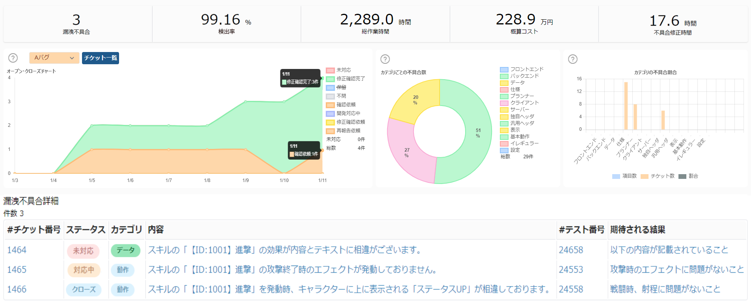Click the チケット一覧 button
This screenshot has width=751, height=303.
(x=101, y=58)
